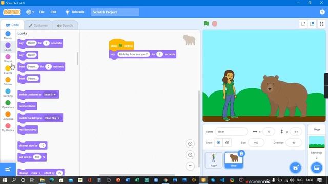This screenshot has width=328, height=184.
Task: Open File Explorer from taskbar
Action: pyautogui.click(x=42, y=180)
